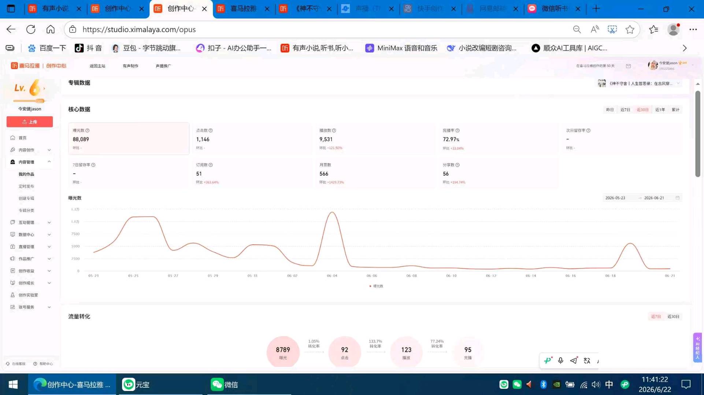
Task: Click the 创作收益 income icon
Action: [13, 271]
